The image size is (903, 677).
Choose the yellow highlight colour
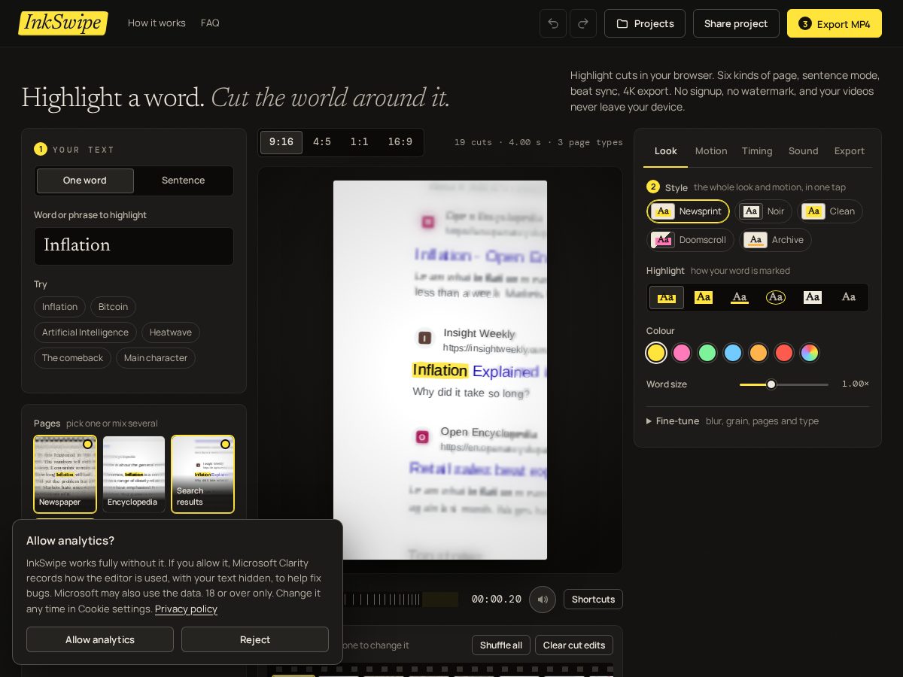(x=656, y=353)
